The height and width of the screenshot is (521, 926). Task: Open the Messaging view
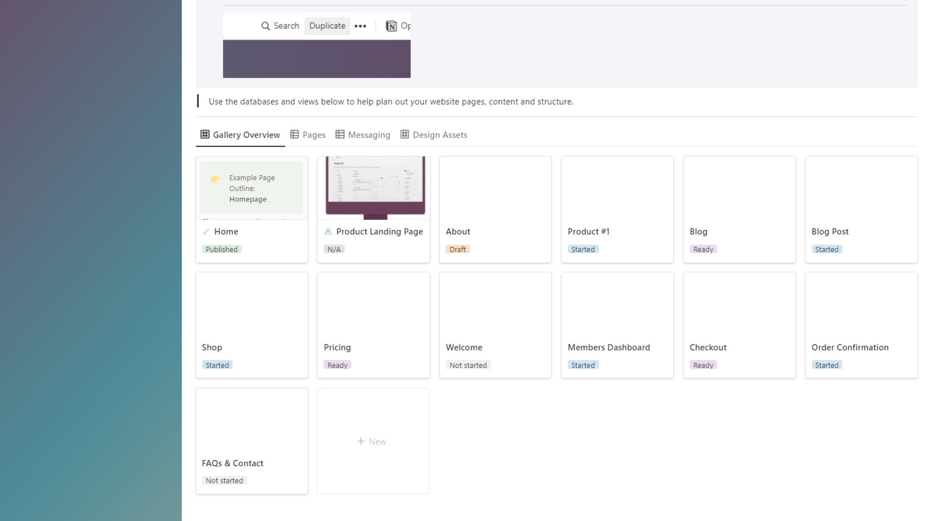[369, 134]
